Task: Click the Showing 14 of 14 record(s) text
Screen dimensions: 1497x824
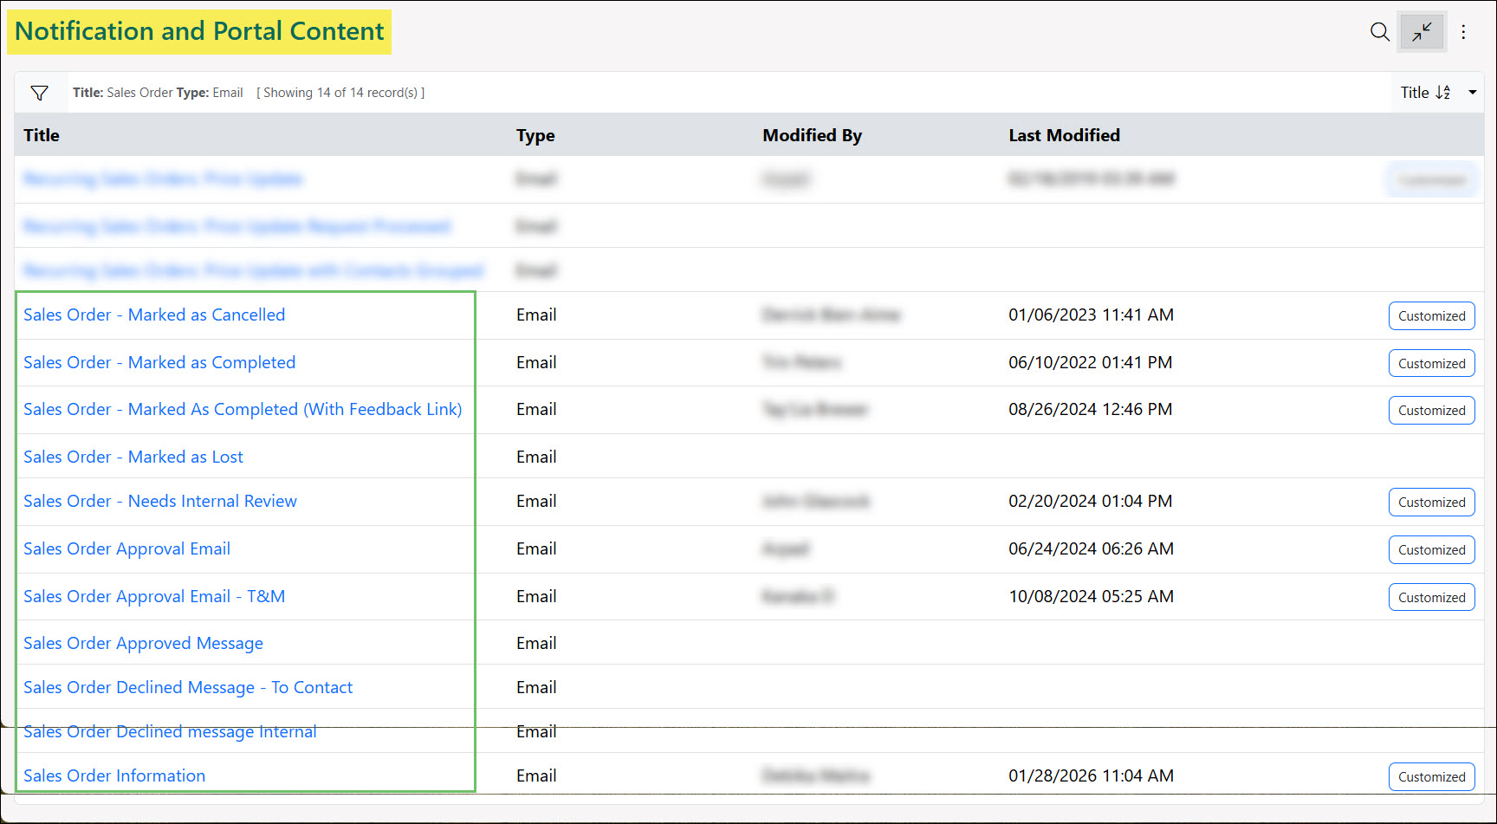Action: 340,93
